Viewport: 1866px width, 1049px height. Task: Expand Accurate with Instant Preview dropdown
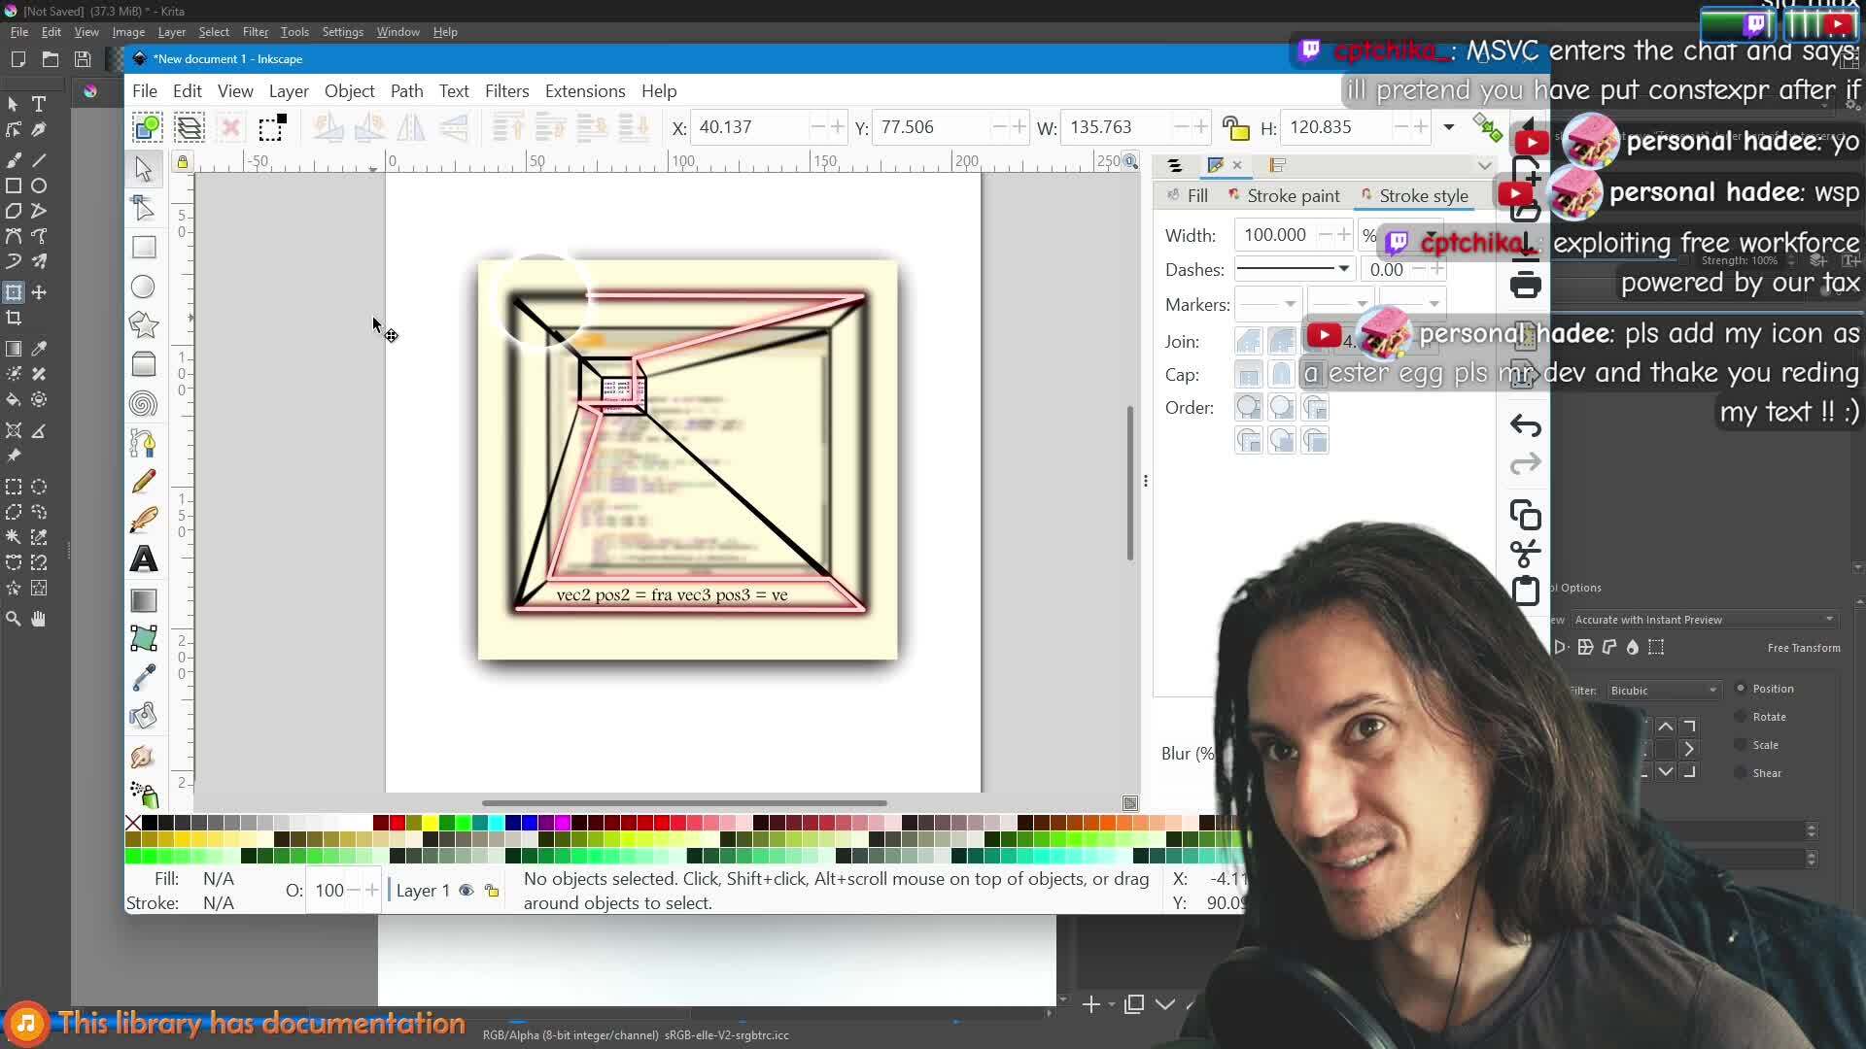point(1702,620)
